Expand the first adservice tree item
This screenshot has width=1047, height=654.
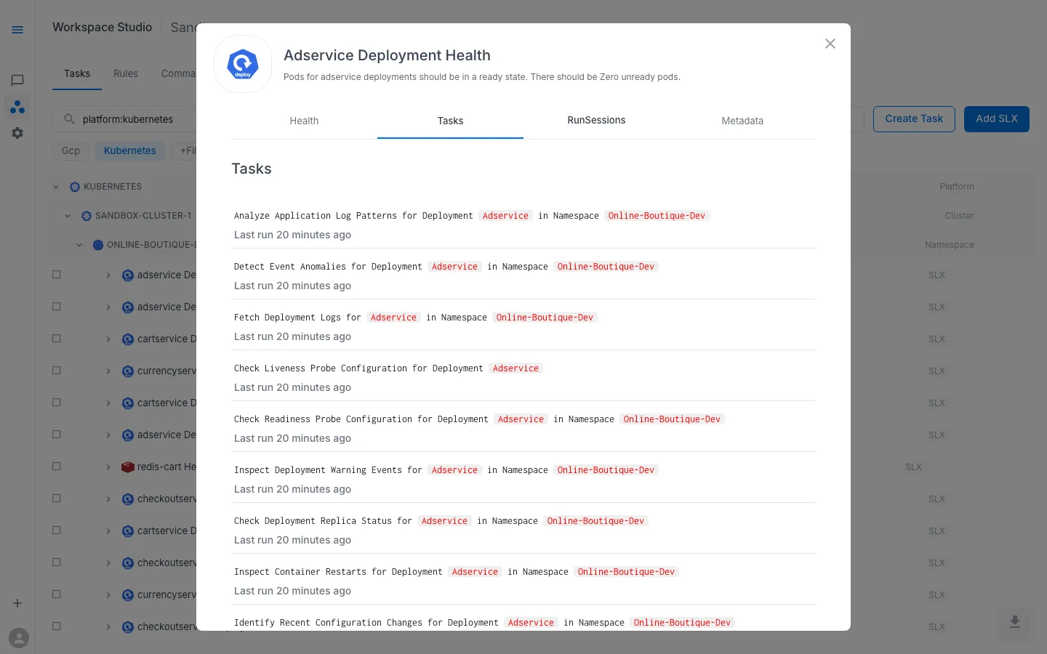pos(108,275)
